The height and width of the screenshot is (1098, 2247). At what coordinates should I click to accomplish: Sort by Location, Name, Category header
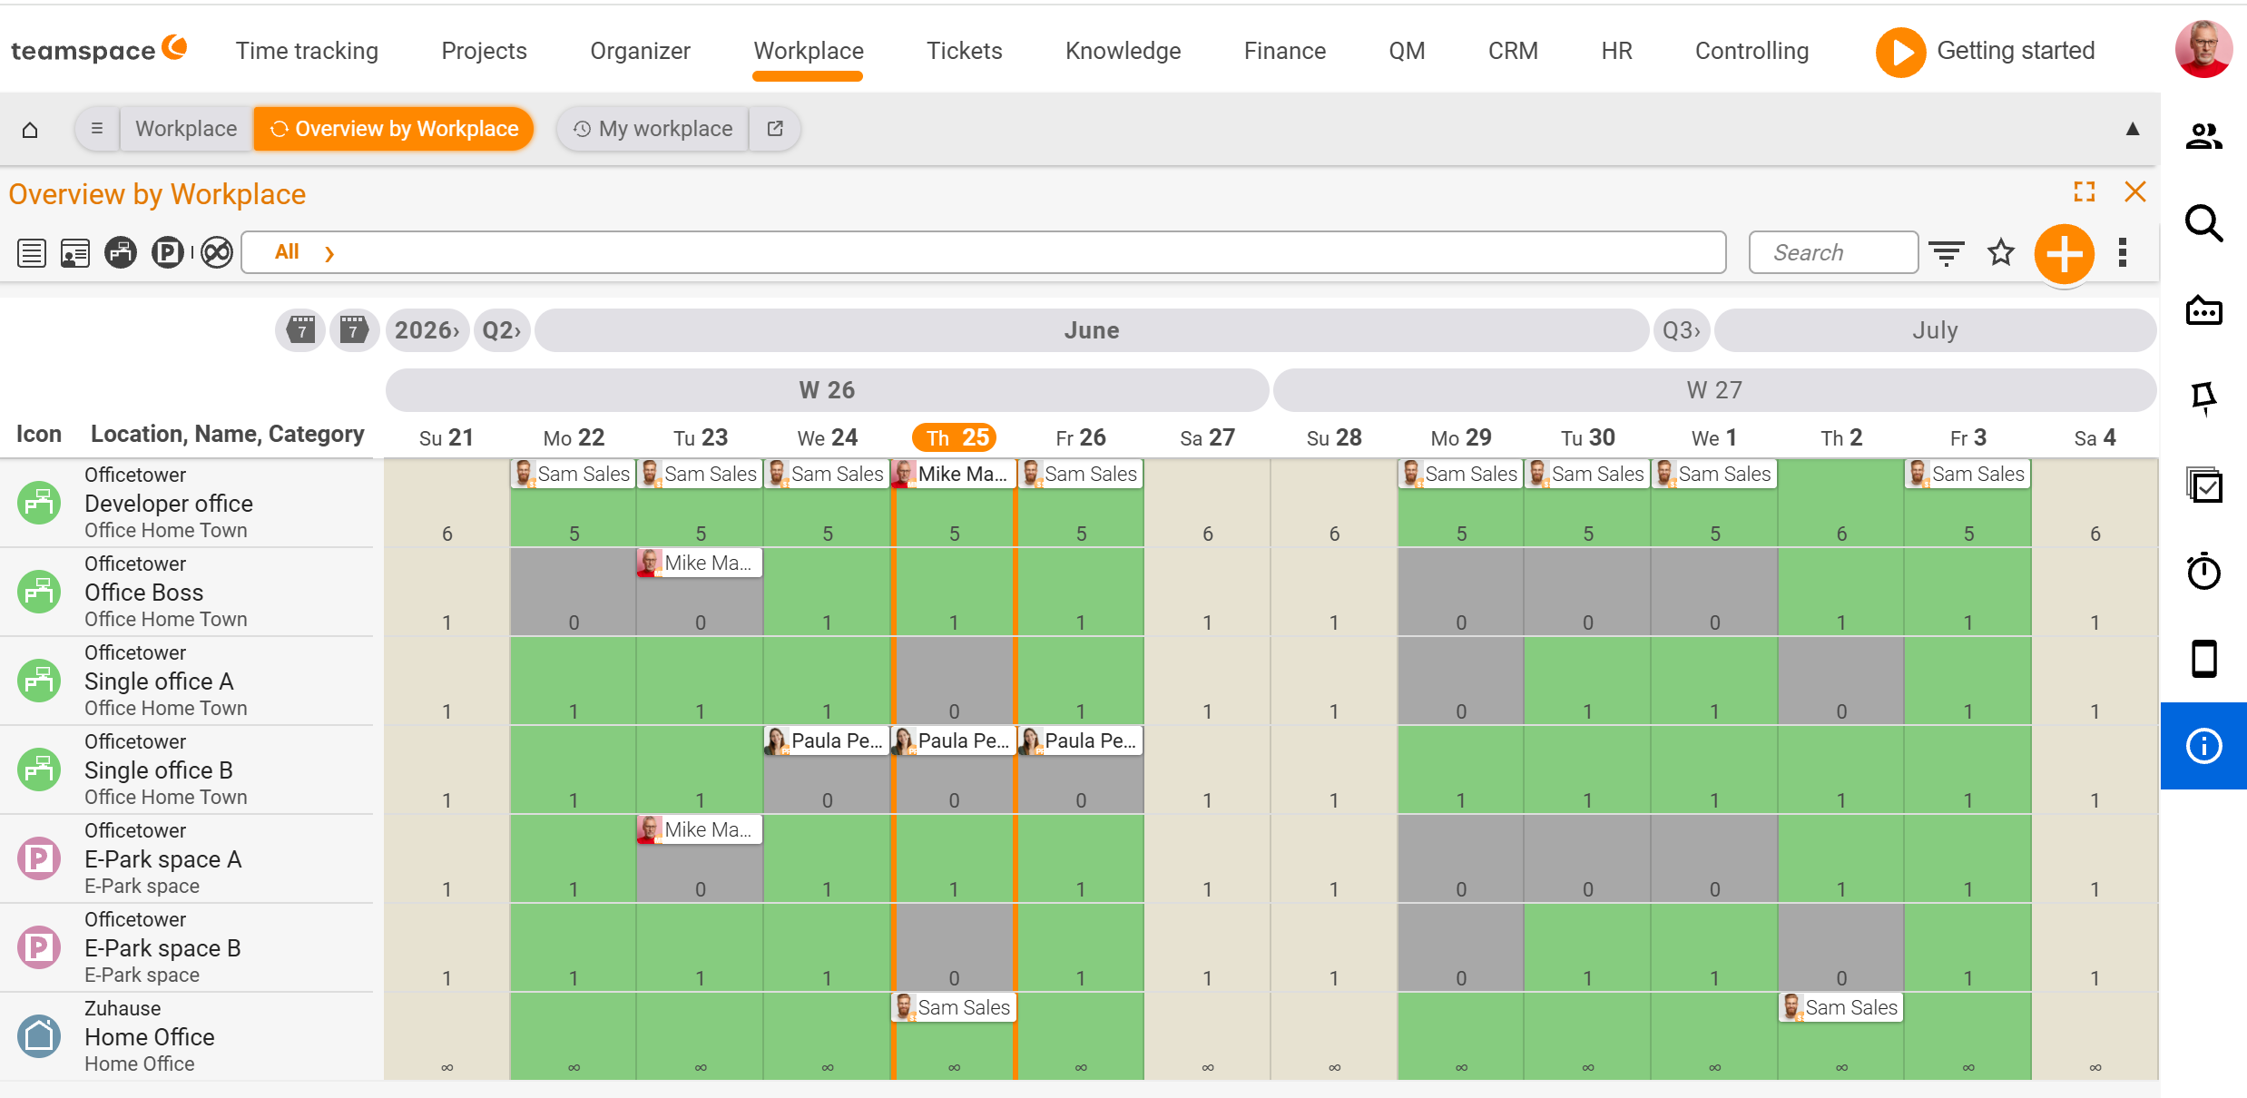pos(227,435)
